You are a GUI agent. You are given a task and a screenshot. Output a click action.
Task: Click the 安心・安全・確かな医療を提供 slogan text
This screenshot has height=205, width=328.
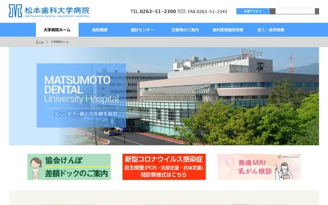86,114
